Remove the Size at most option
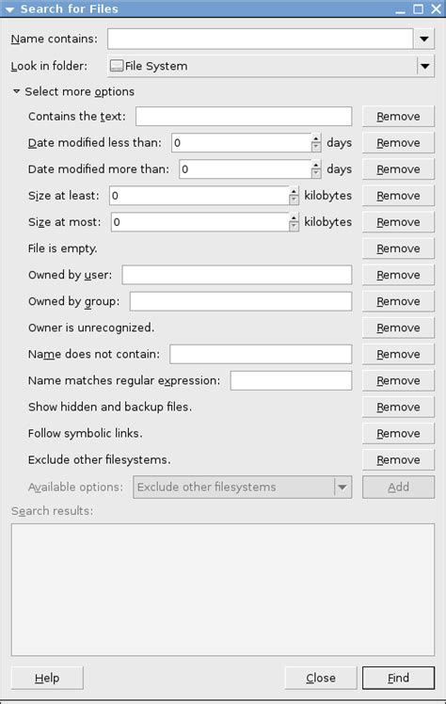This screenshot has height=704, width=446. click(398, 222)
